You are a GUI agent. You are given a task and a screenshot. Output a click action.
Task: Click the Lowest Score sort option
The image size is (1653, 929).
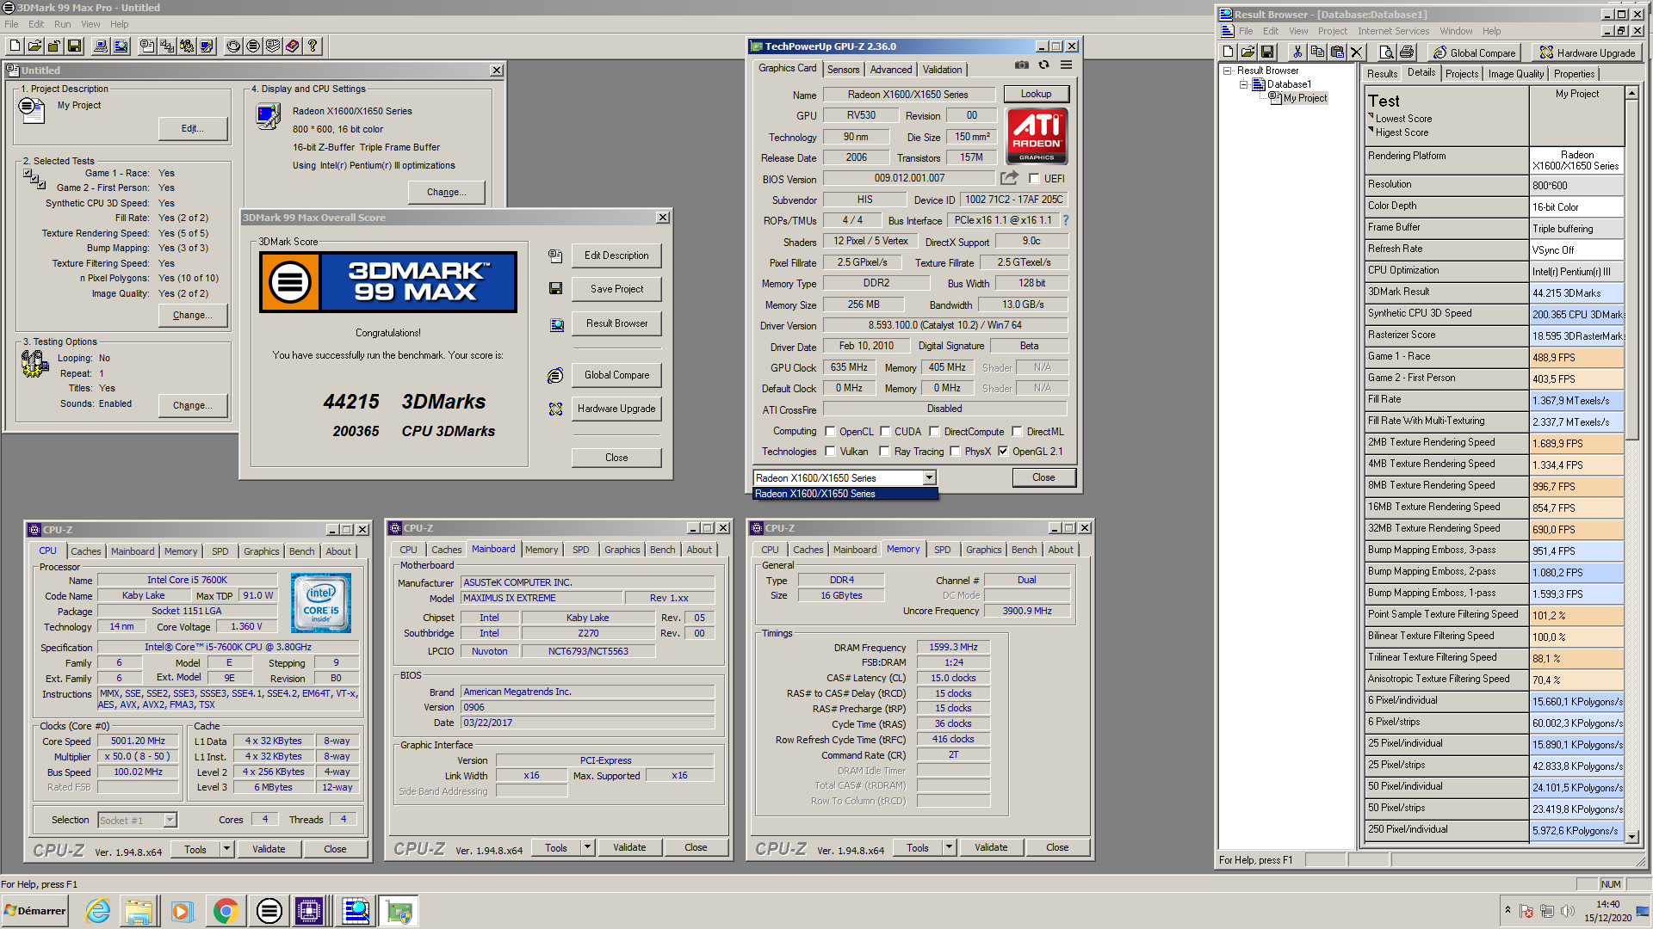1403,119
